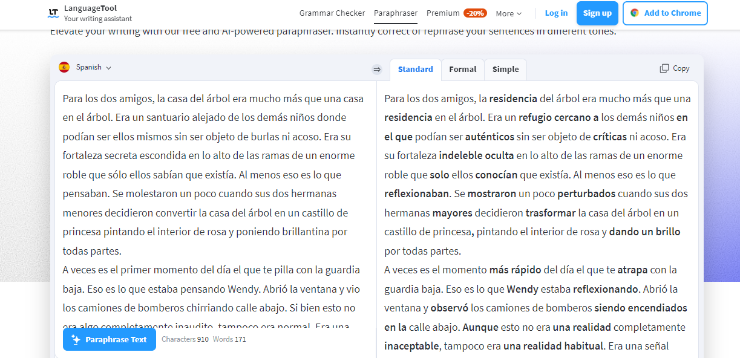Select the Formal tone tab

[x=462, y=69]
